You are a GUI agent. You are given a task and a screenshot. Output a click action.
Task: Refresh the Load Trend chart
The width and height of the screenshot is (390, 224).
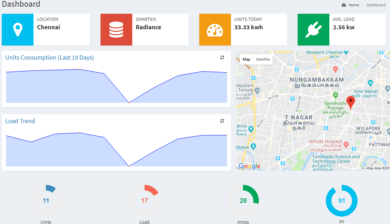(222, 121)
